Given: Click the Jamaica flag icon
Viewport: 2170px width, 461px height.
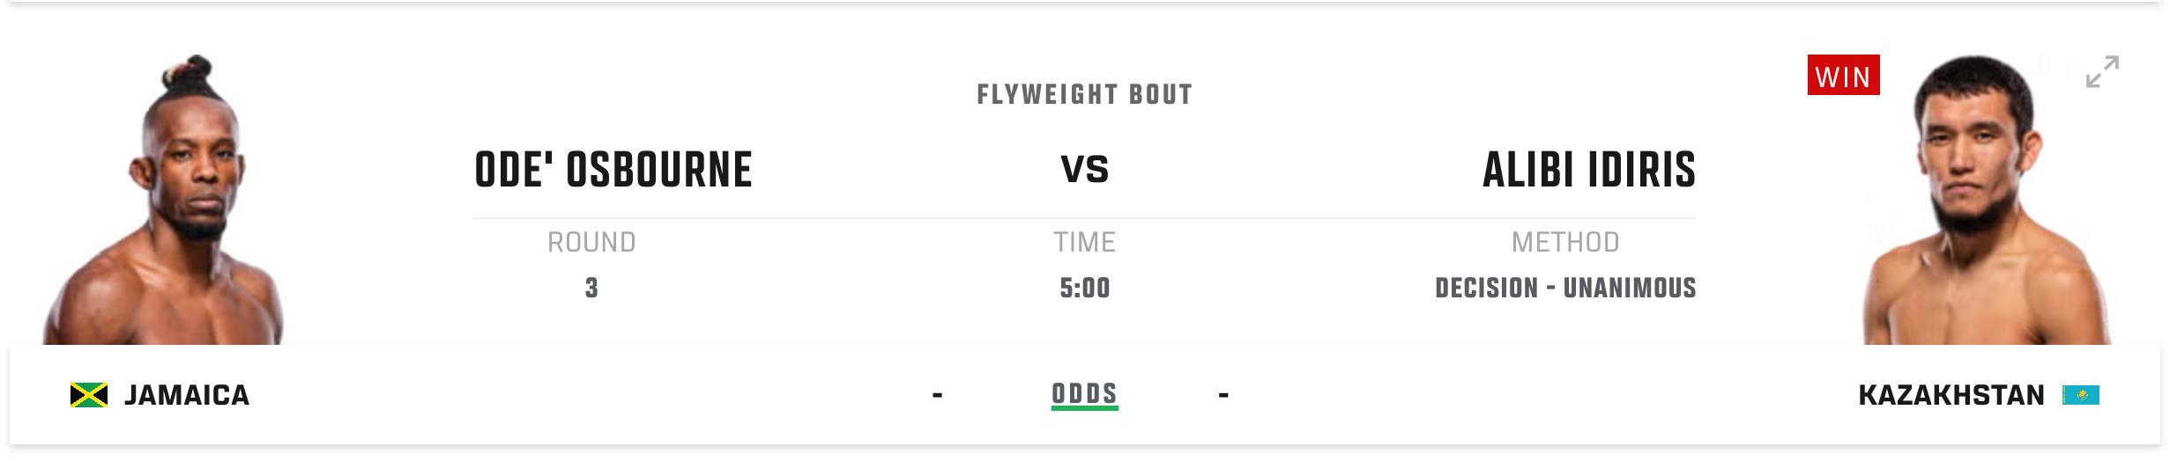Looking at the screenshot, I should pyautogui.click(x=89, y=395).
